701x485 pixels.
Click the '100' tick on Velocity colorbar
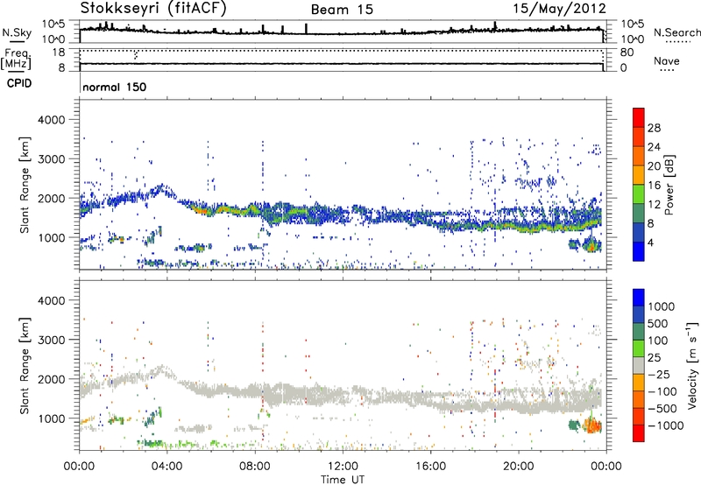(658, 341)
